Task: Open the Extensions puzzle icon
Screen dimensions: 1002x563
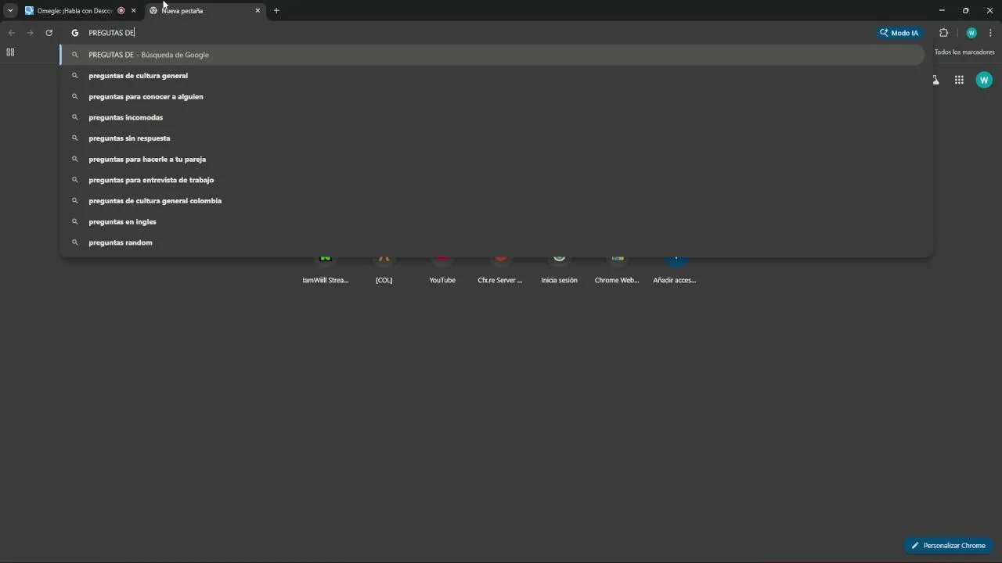Action: [943, 33]
